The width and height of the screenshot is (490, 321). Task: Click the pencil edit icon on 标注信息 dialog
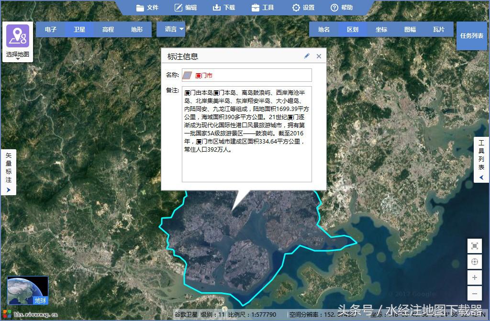tap(307, 56)
